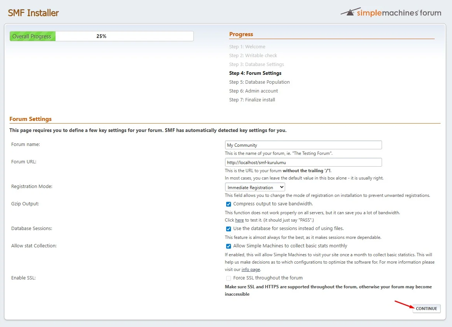
Task: Click the CONTINUE button
Action: coord(427,309)
